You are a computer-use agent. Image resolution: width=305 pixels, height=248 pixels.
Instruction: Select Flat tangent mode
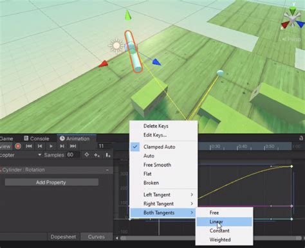coord(163,173)
